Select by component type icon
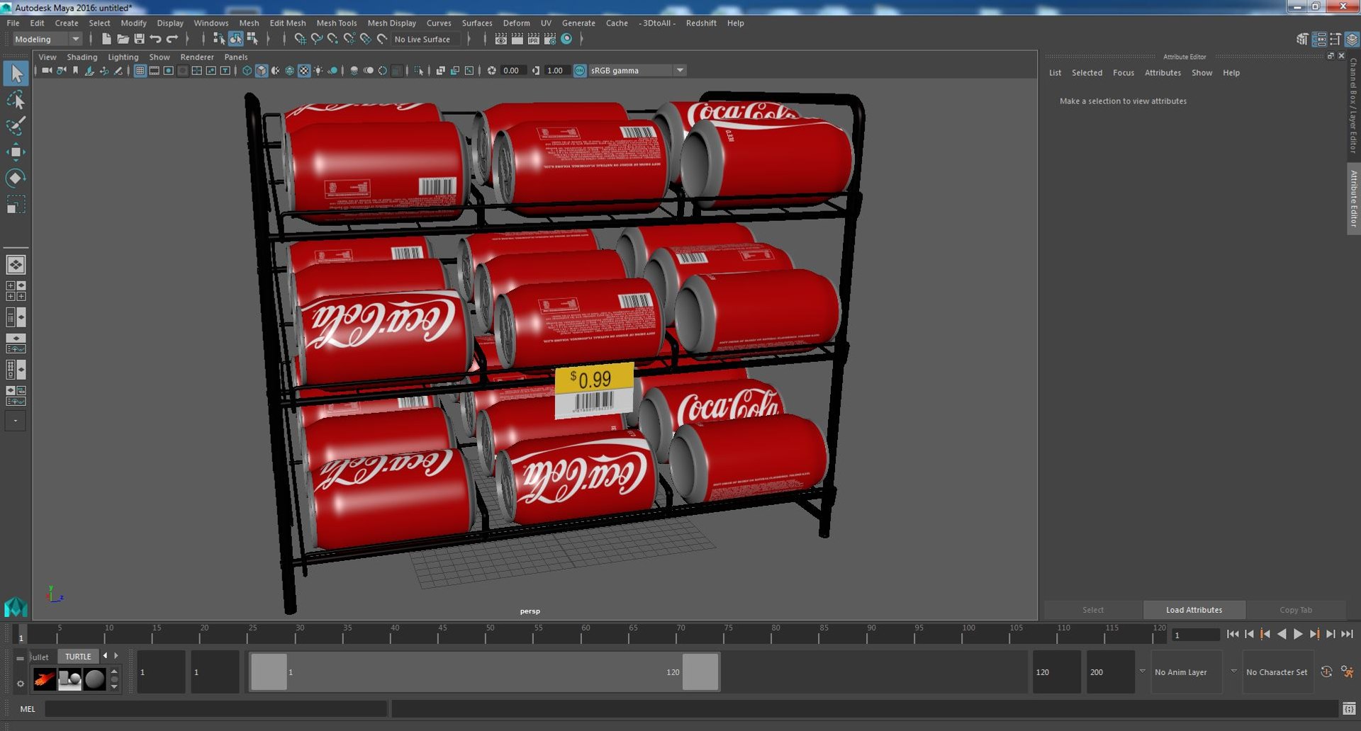The image size is (1361, 731). [252, 39]
